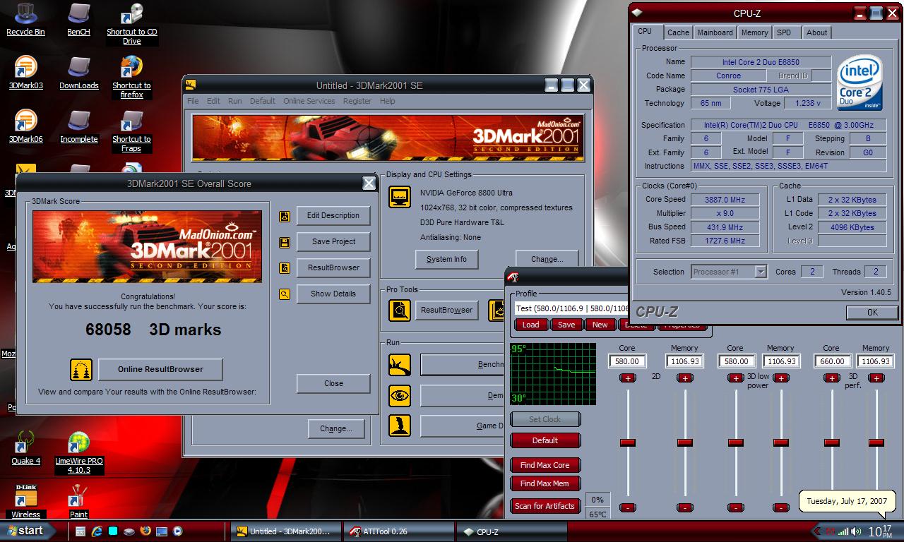Viewport: 904px width, 542px height.
Task: Click Show Desktop quick launch icon
Action: pos(161,531)
